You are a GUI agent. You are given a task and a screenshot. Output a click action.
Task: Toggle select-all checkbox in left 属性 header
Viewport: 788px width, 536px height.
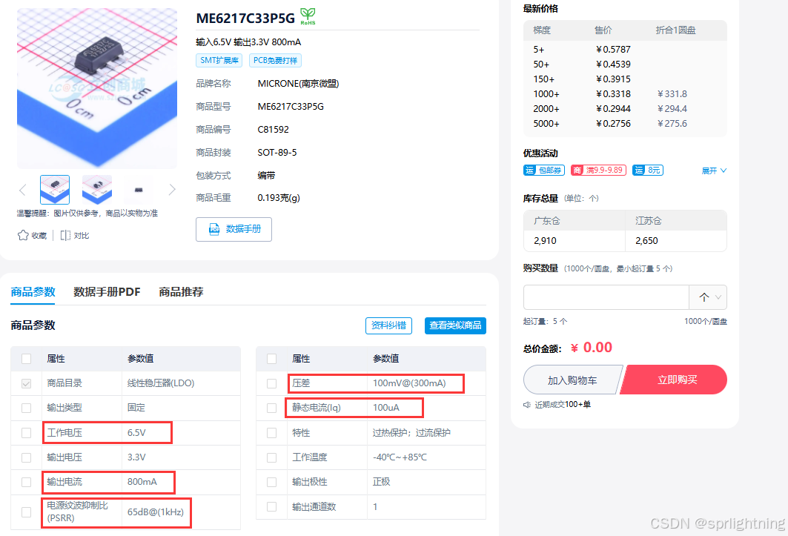(x=27, y=359)
